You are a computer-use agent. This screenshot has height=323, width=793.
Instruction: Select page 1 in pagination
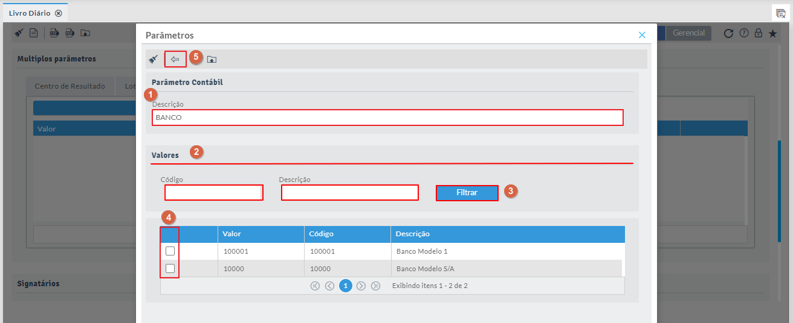(x=345, y=286)
